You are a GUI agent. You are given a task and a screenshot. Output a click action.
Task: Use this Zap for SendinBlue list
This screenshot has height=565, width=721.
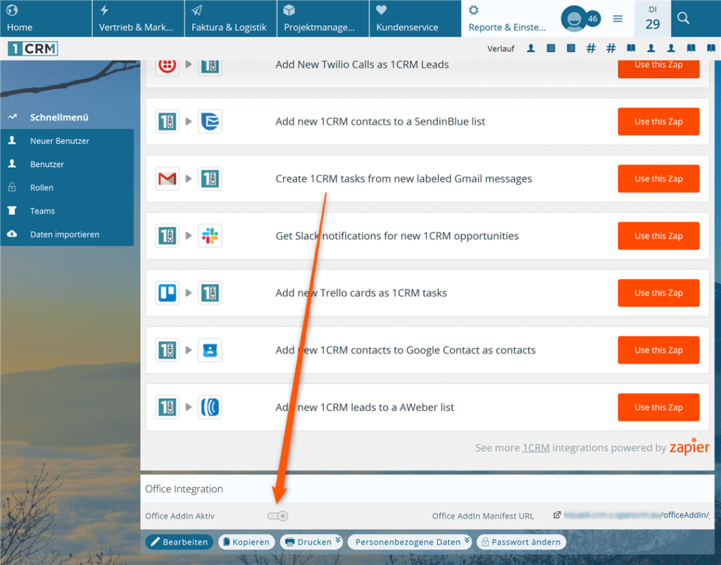658,121
